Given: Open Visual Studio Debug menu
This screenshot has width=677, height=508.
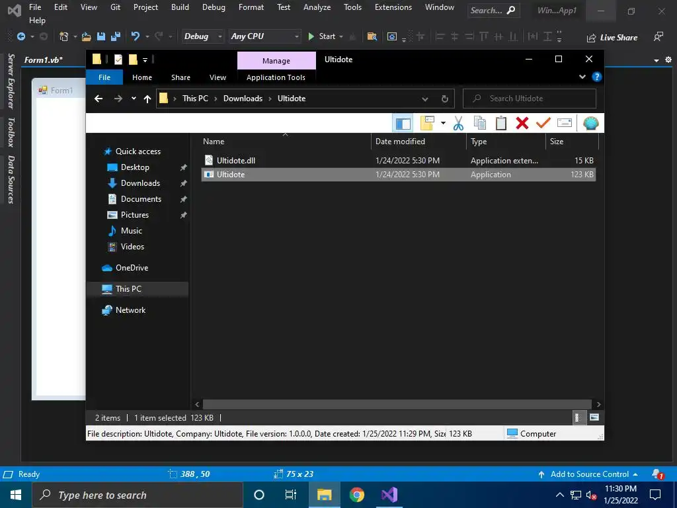Looking at the screenshot, I should [214, 7].
